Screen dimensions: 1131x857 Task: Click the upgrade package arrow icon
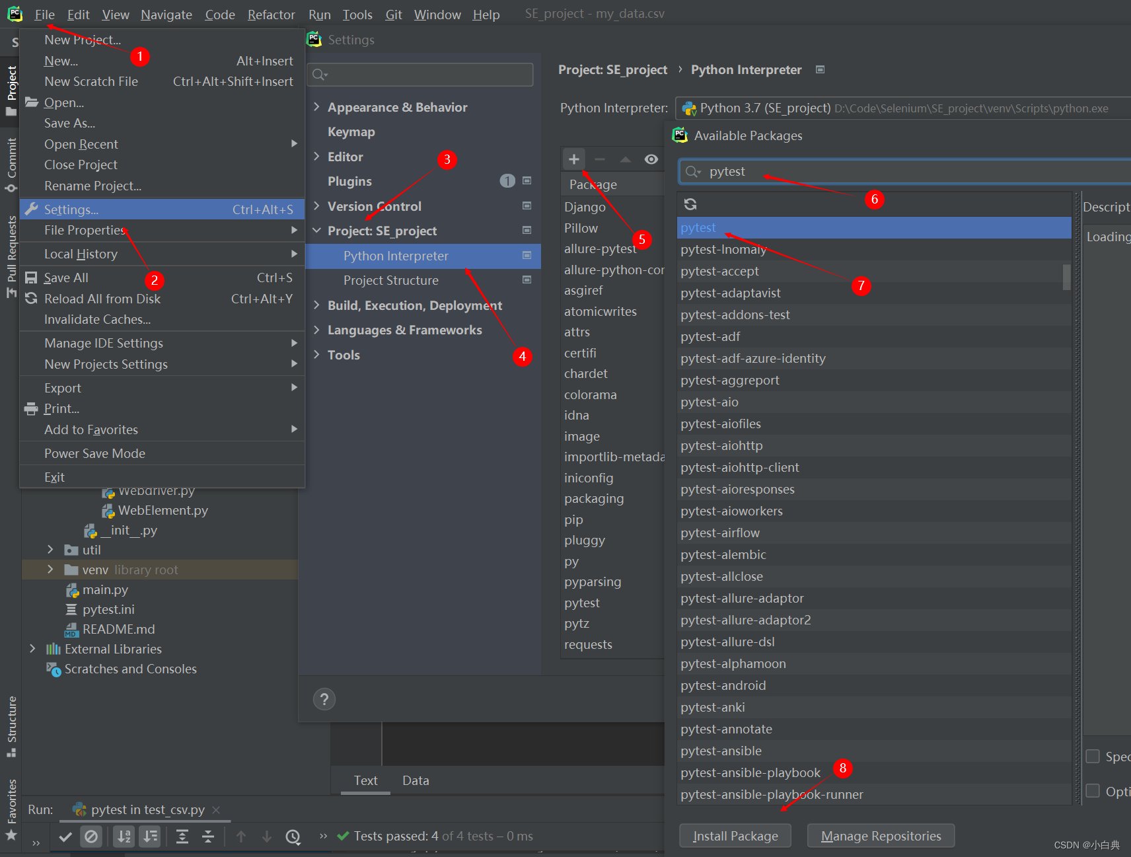626,159
